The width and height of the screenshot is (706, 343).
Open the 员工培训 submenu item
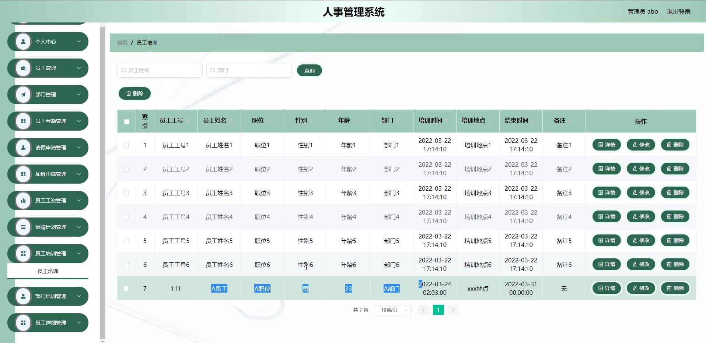(48, 271)
